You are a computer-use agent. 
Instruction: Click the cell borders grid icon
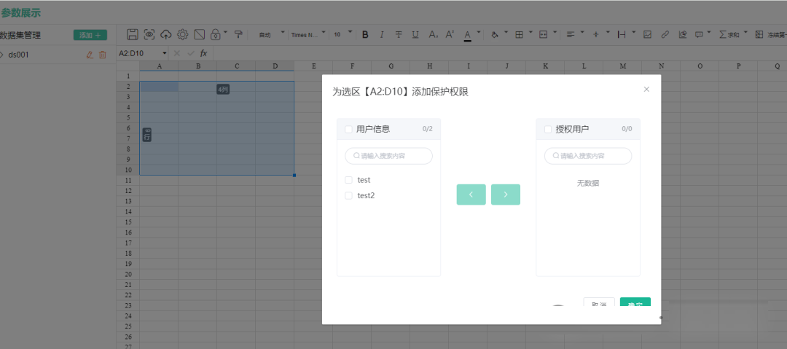coord(519,35)
